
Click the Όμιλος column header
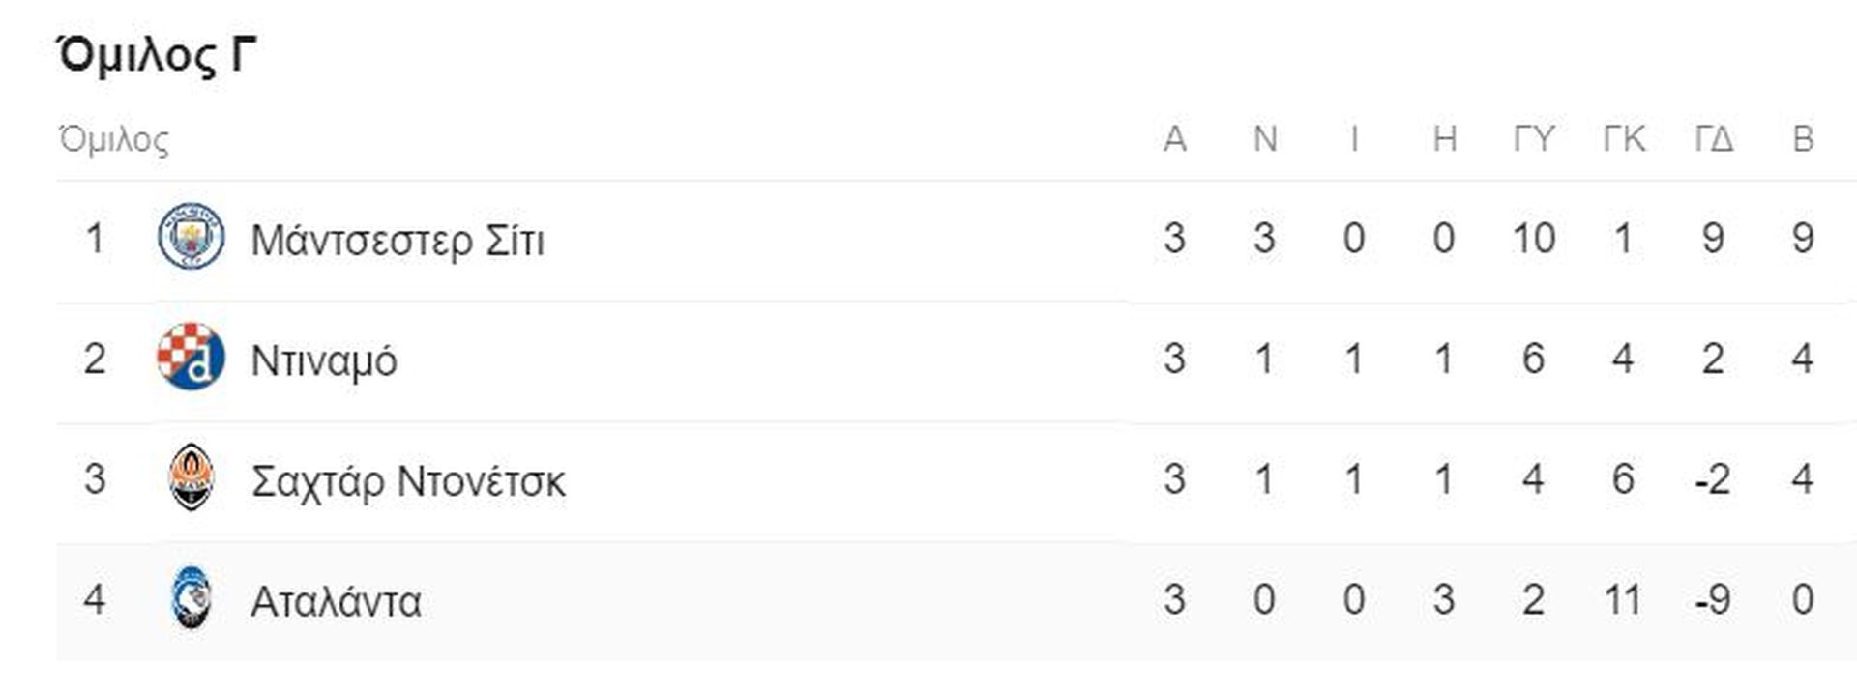pyautogui.click(x=113, y=140)
